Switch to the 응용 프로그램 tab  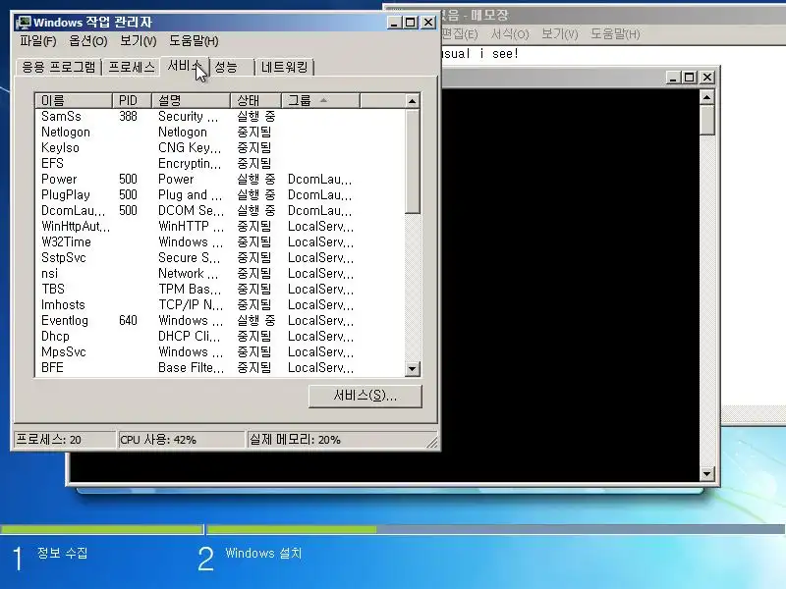(x=59, y=67)
